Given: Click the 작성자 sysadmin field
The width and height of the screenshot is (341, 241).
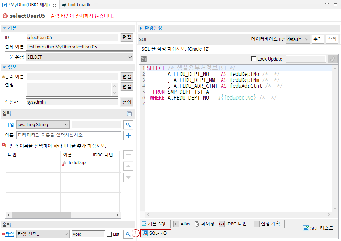Looking at the screenshot, I should click(72, 102).
